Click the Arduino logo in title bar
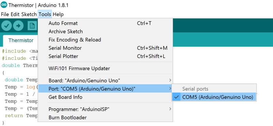 coord(4,5)
